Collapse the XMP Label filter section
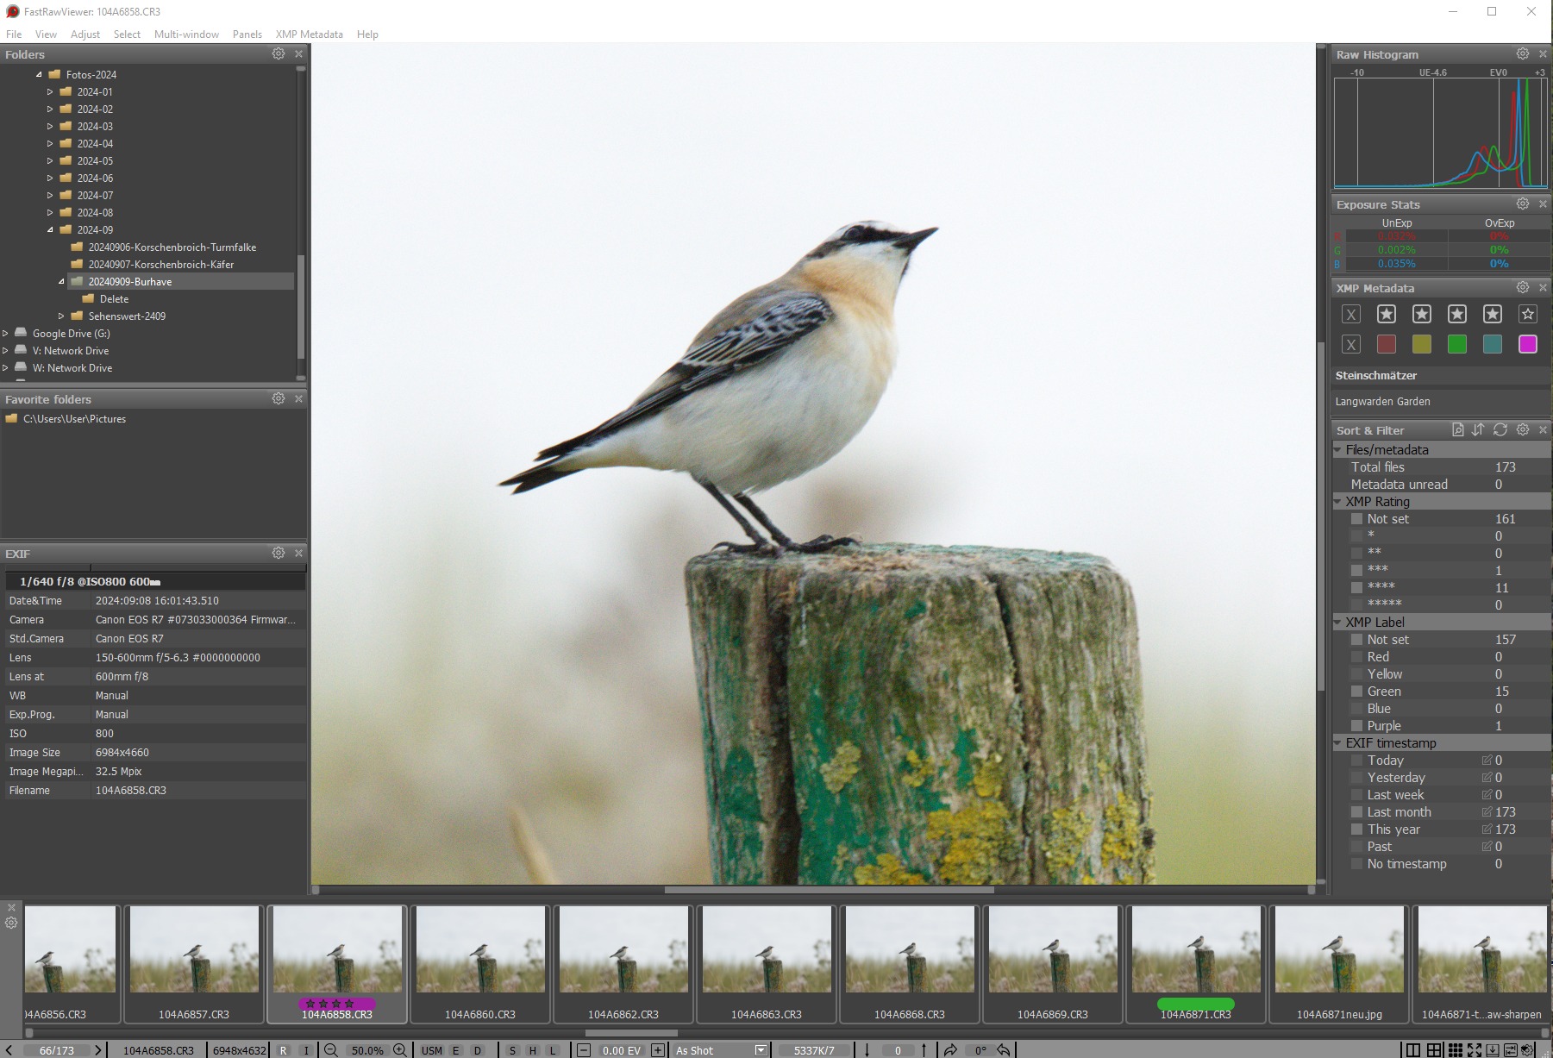This screenshot has height=1058, width=1553. tap(1338, 623)
